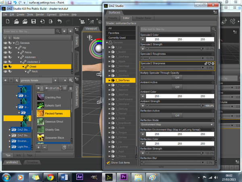The image size is (242, 182).
Task: Open the Scene pane options menu icon
Action: point(77,29)
